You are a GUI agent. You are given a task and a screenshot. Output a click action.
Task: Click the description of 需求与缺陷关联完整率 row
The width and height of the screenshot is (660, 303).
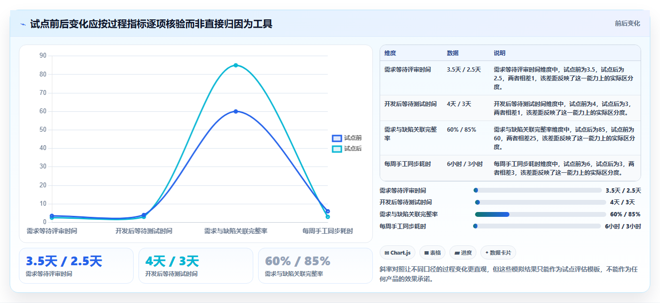click(564, 138)
